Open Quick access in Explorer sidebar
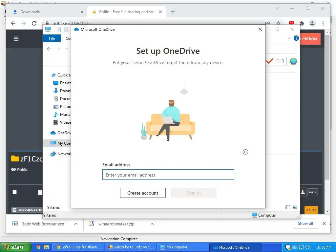This screenshot has width=336, height=252. [61, 75]
